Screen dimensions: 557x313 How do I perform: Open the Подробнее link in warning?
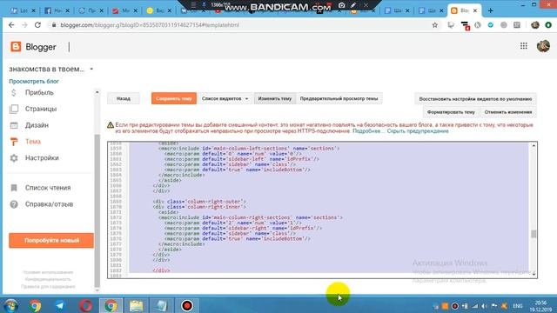coord(368,131)
